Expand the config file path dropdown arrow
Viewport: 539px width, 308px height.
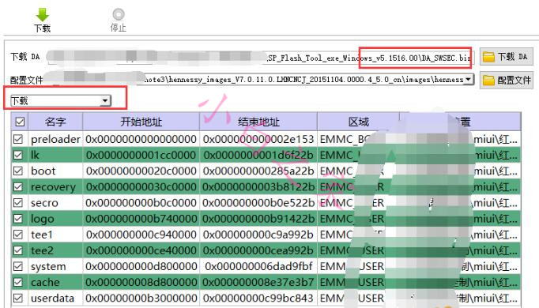pos(468,79)
